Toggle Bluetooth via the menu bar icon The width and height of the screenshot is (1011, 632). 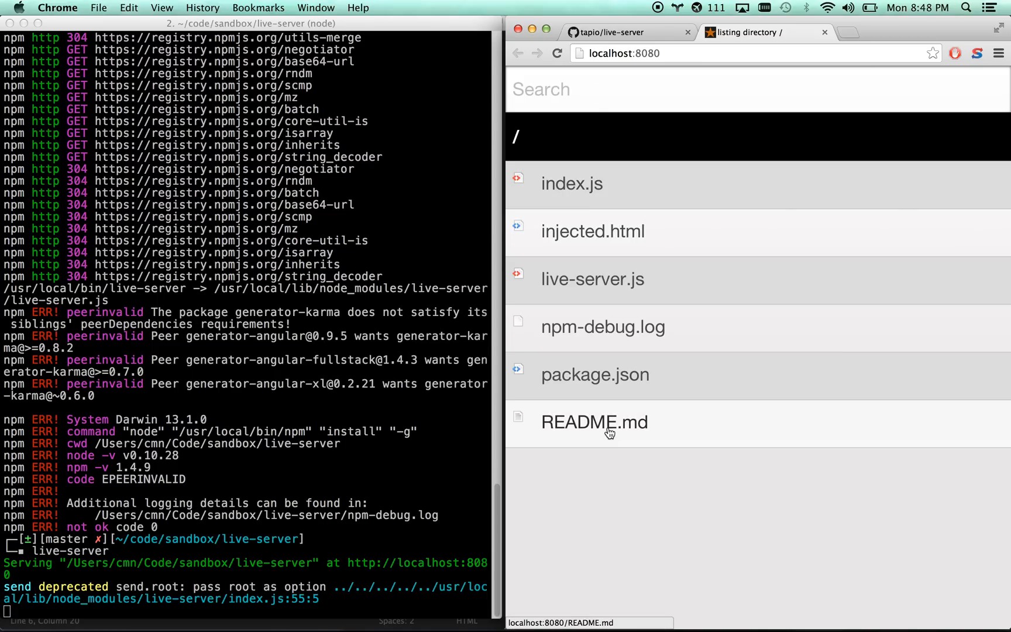[x=807, y=8]
